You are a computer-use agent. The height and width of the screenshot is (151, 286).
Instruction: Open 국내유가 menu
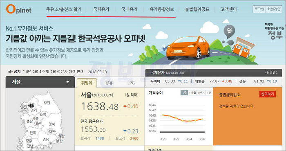point(130,9)
